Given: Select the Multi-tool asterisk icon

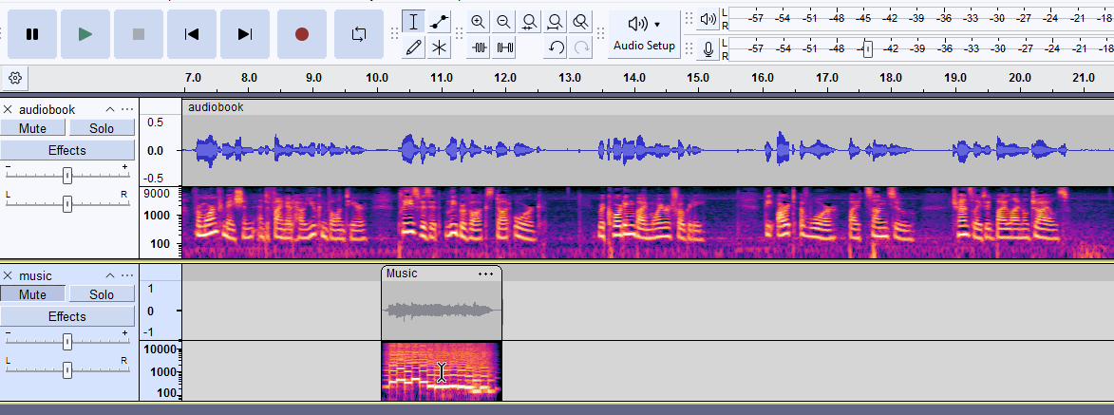Looking at the screenshot, I should point(439,47).
